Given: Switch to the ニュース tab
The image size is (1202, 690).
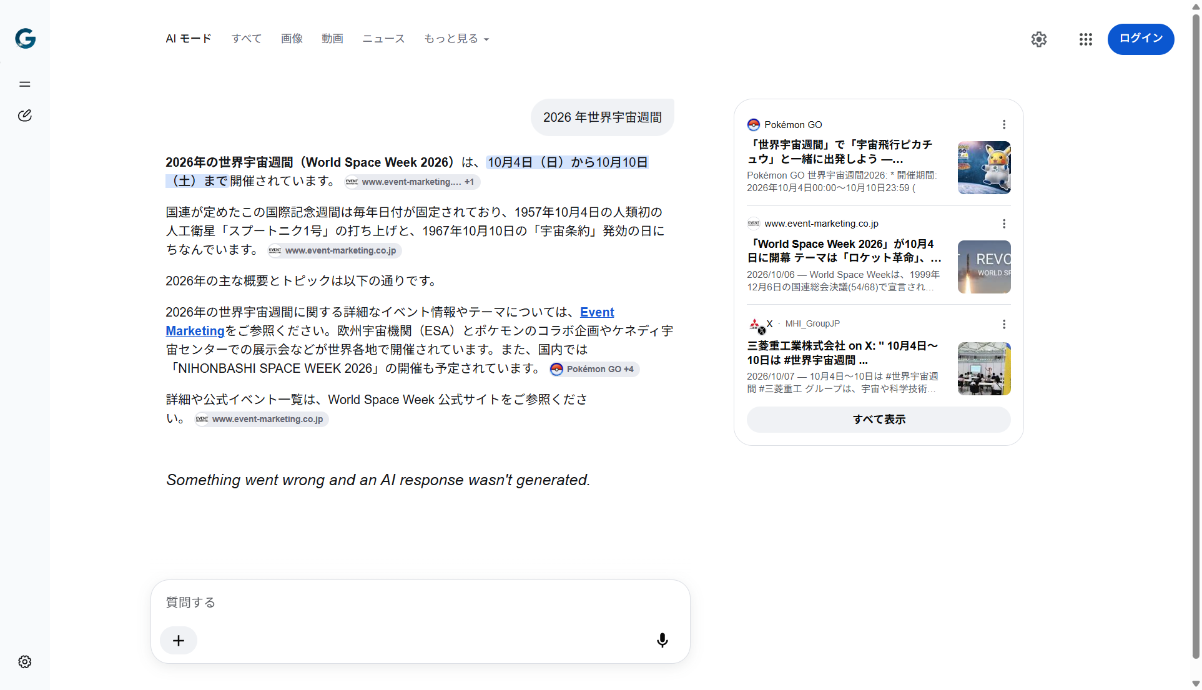Looking at the screenshot, I should pyautogui.click(x=383, y=39).
